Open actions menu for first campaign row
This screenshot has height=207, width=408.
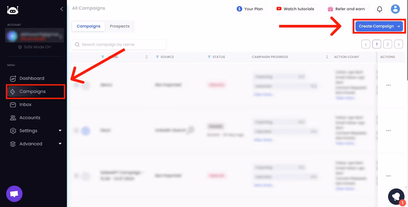click(388, 85)
